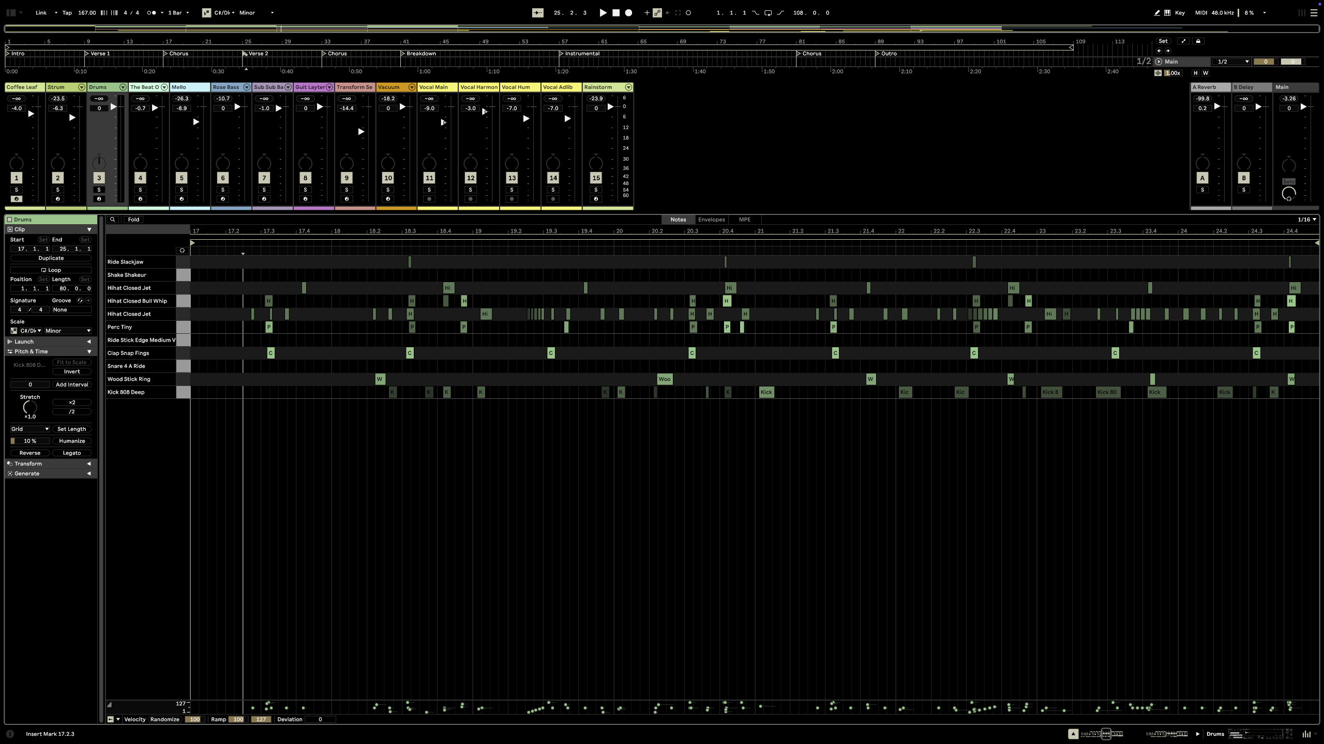Click the status bar level meters icon
Image resolution: width=1324 pixels, height=744 pixels.
[1307, 734]
